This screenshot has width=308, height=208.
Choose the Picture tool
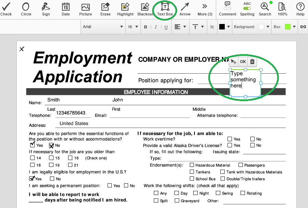point(85,9)
